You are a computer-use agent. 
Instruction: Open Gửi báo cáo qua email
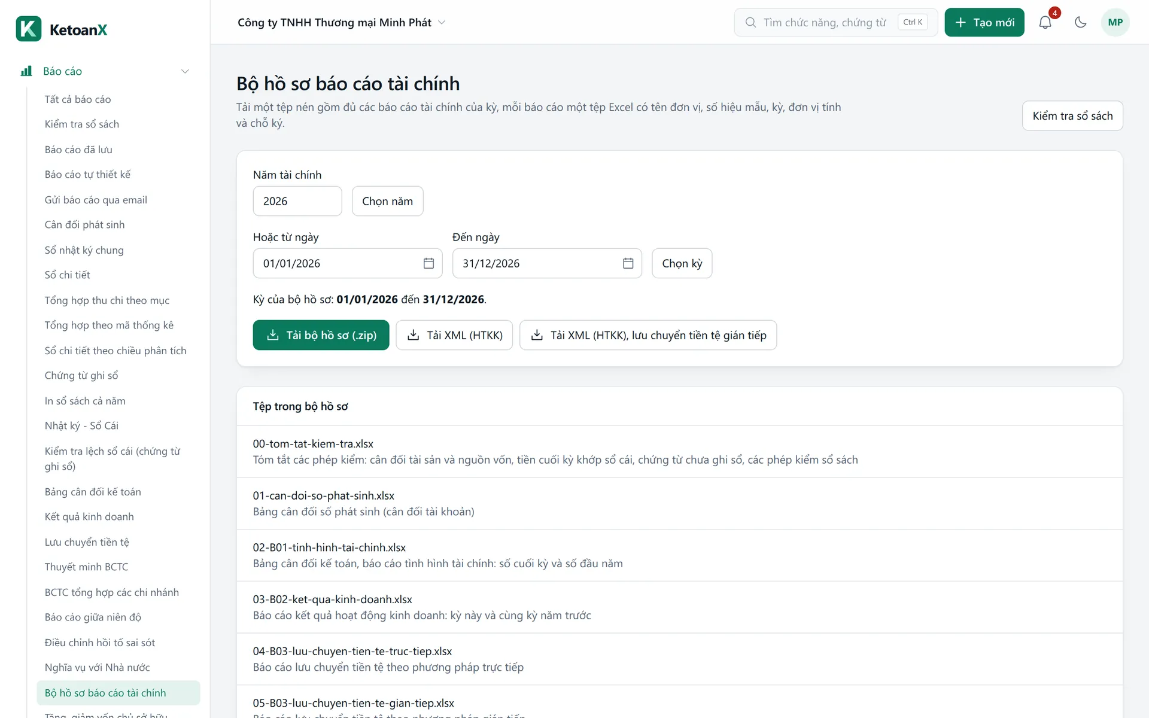pyautogui.click(x=118, y=200)
